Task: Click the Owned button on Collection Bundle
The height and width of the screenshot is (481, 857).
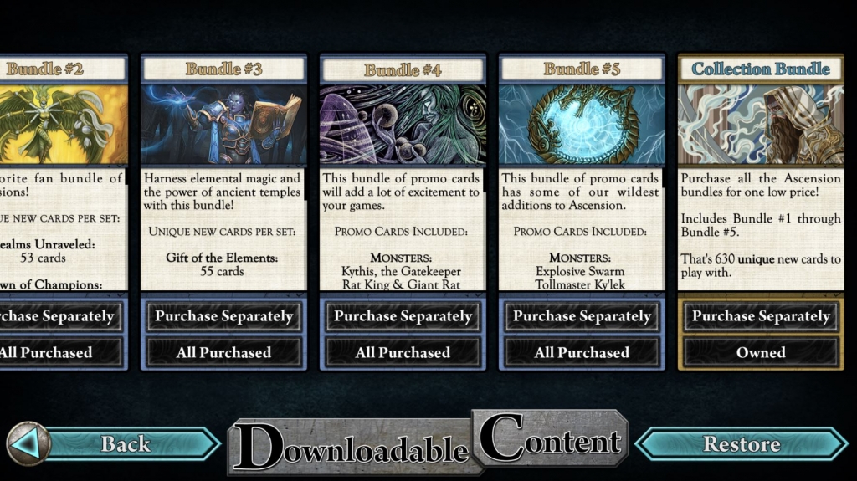Action: pyautogui.click(x=761, y=352)
